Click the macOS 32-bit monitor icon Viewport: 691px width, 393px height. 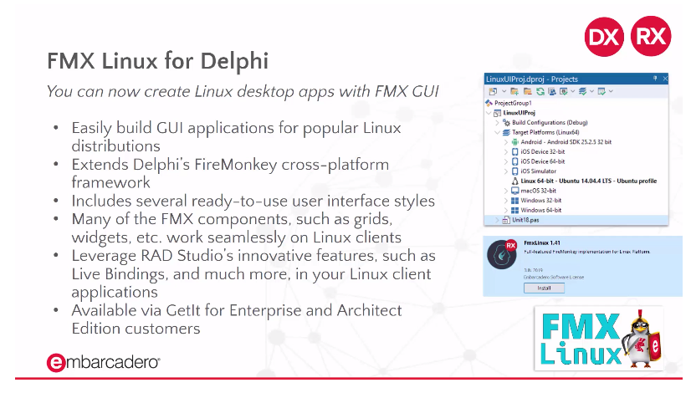point(514,191)
